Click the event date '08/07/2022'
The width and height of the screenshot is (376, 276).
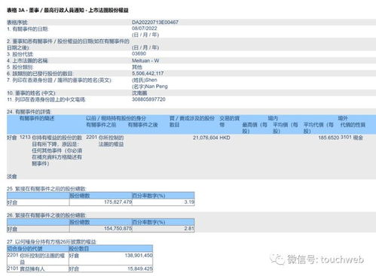pyautogui.click(x=145, y=29)
